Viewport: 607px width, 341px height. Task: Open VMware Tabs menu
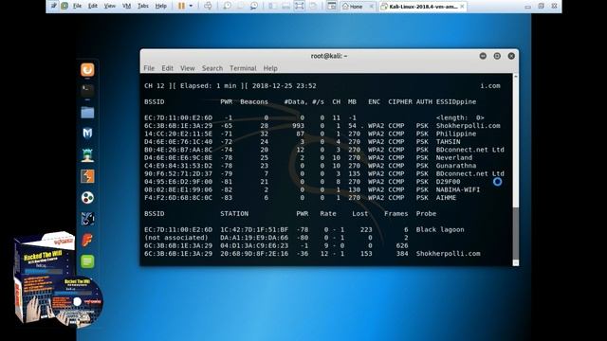[x=143, y=6]
